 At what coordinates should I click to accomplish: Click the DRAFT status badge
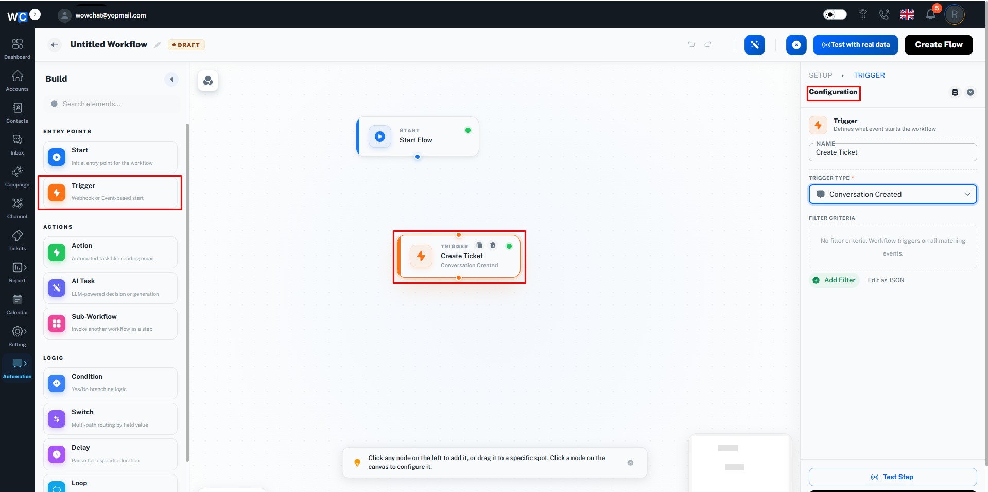[186, 45]
